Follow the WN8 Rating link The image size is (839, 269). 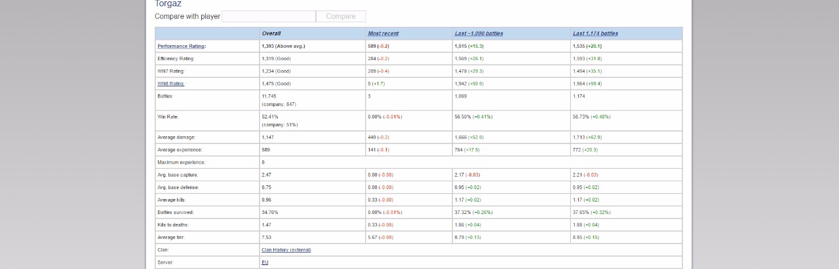pos(170,84)
